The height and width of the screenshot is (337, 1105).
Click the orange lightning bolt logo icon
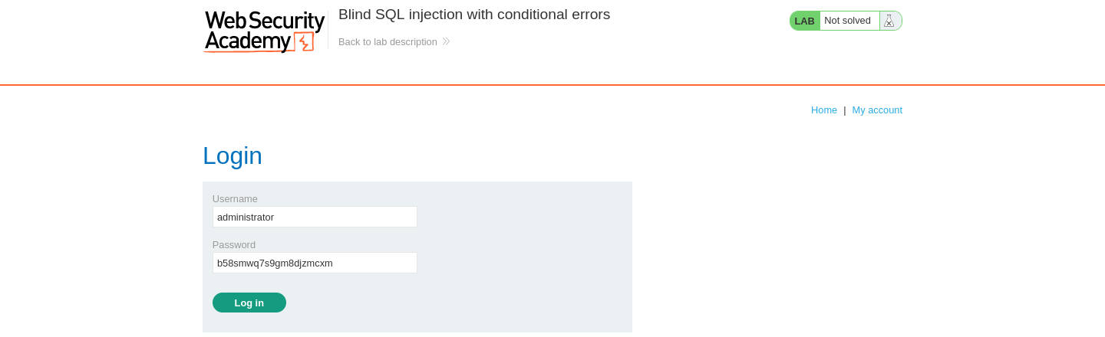pyautogui.click(x=304, y=42)
